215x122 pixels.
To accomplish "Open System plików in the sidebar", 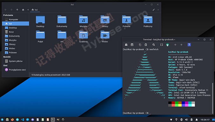I will click(x=16, y=61).
